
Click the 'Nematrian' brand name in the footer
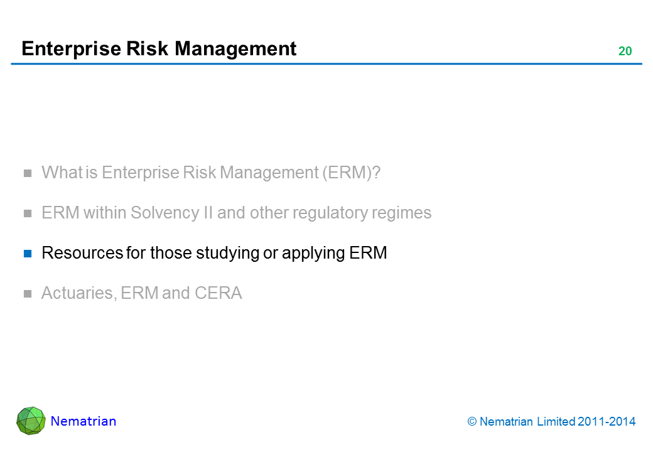84,421
